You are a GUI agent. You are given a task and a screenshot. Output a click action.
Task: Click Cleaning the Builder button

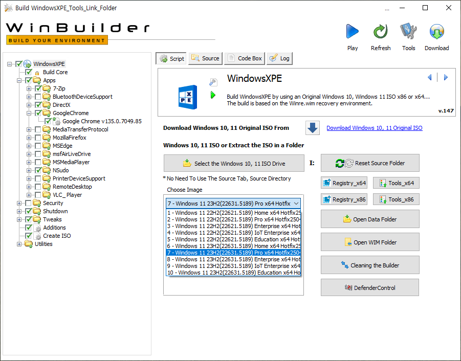pos(370,265)
